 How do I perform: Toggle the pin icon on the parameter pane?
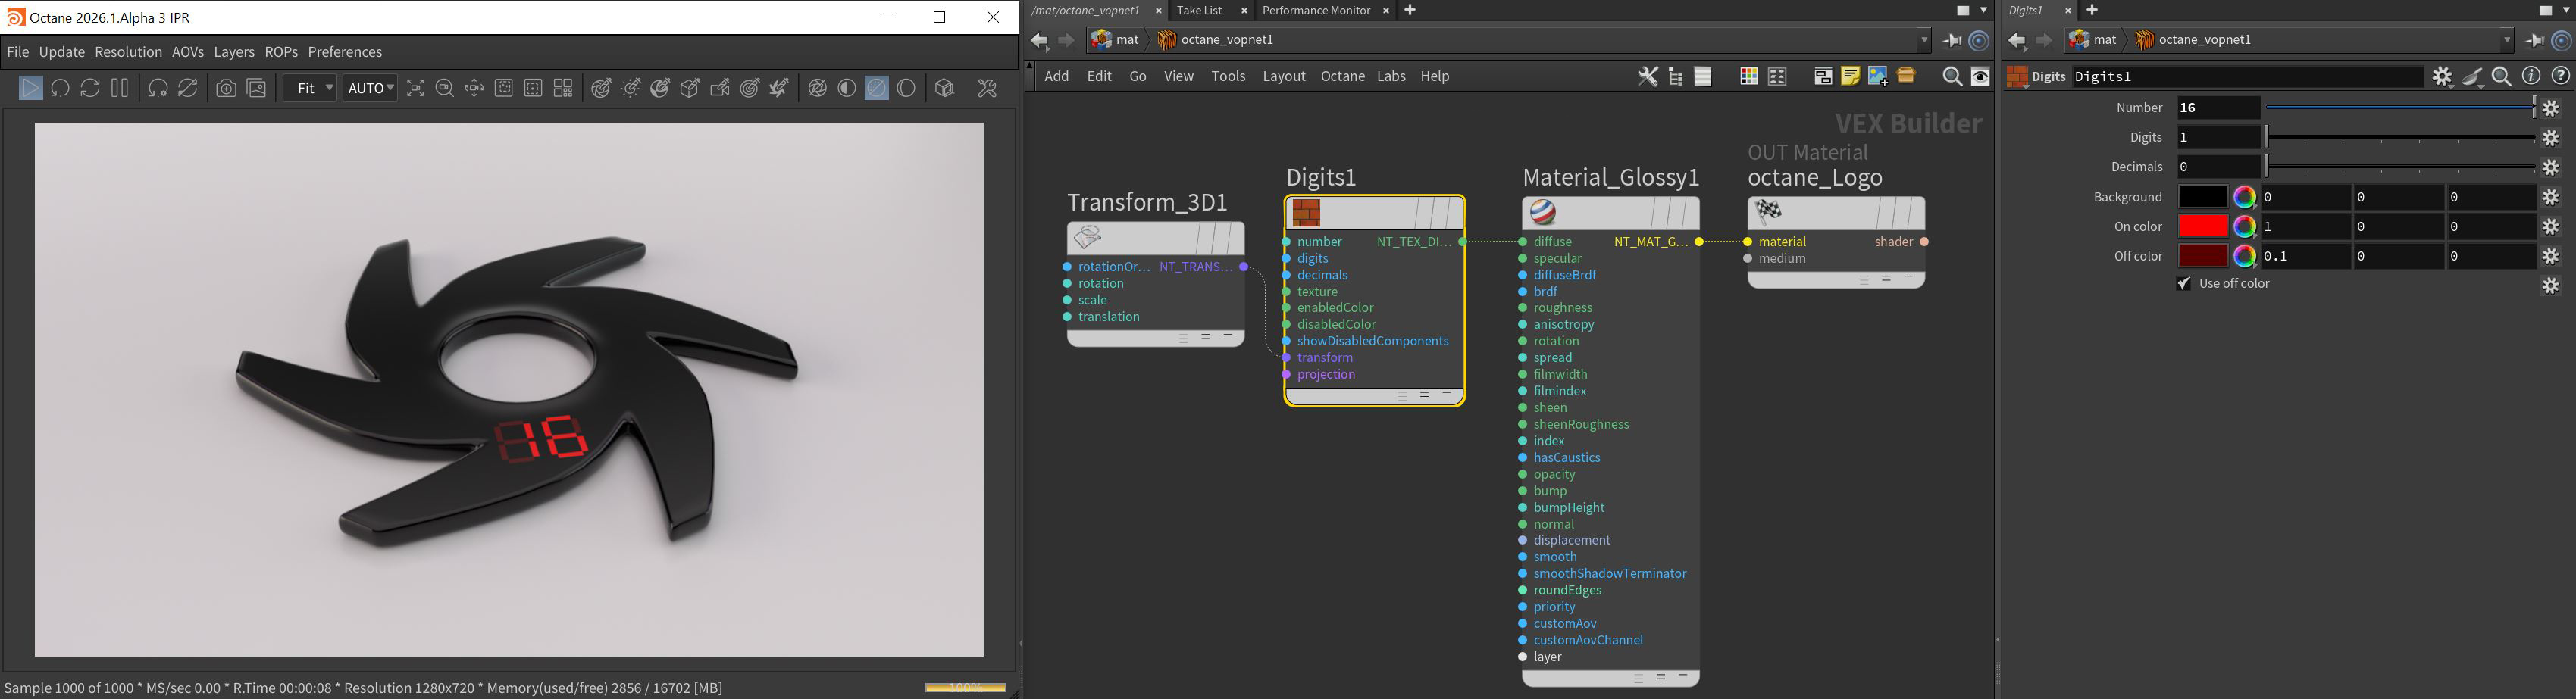2534,41
